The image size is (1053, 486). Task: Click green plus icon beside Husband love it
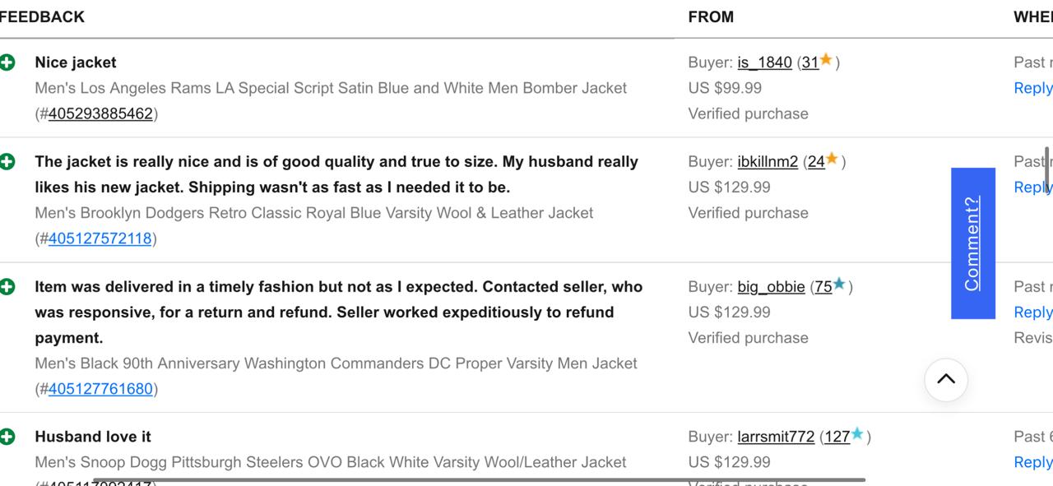pos(7,437)
